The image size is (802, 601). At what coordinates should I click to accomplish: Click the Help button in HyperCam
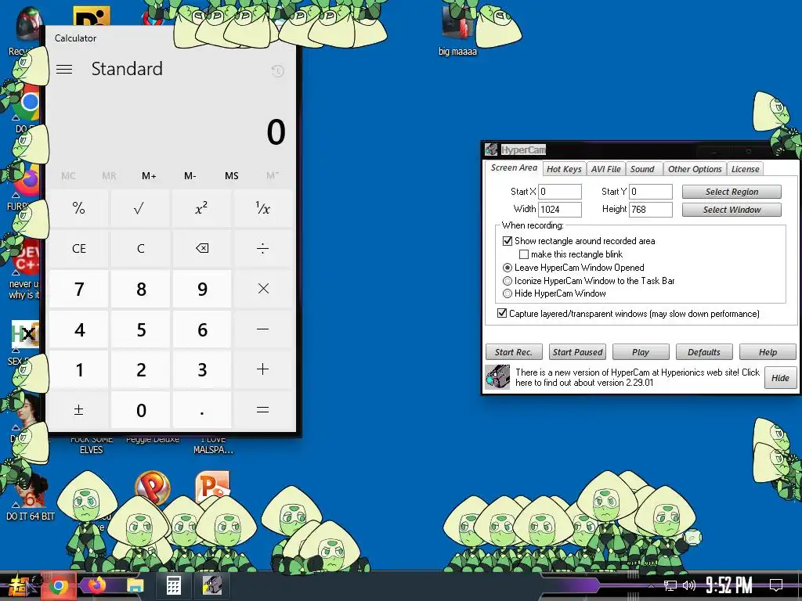(768, 352)
